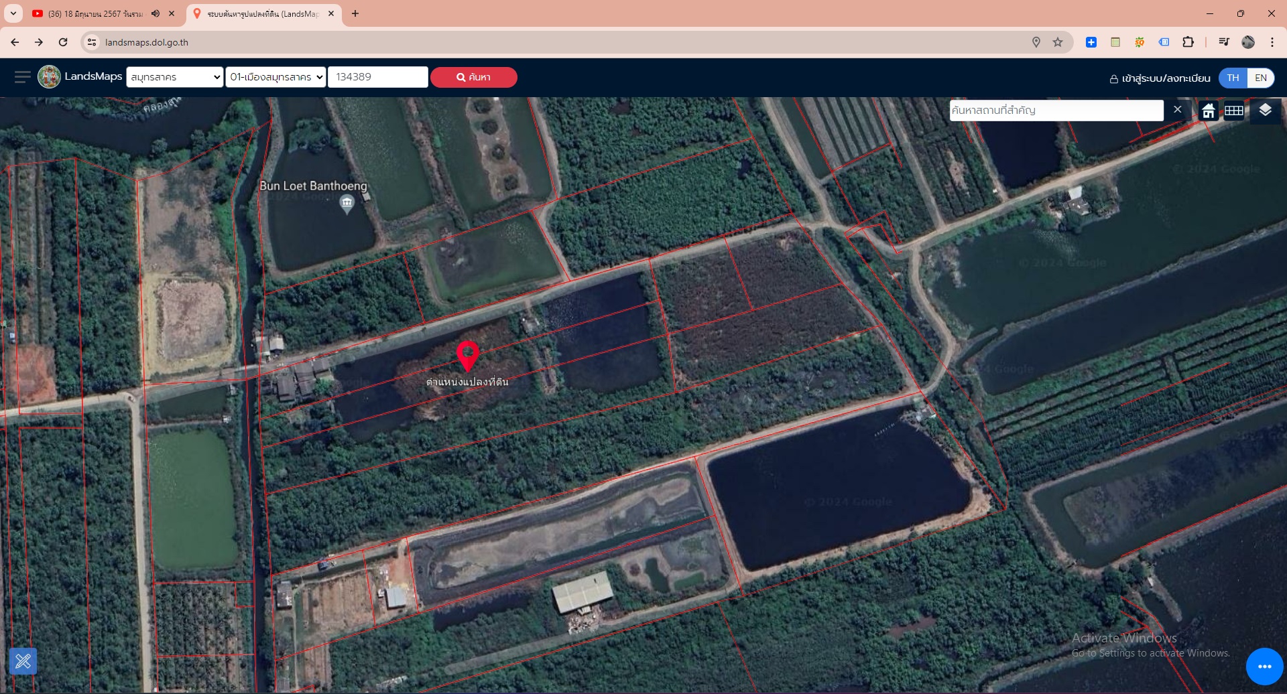Open the measure tool icon bottom-left
1287x694 pixels.
[x=23, y=661]
